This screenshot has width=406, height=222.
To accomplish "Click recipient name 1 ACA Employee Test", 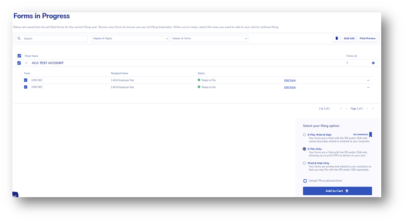I will pyautogui.click(x=122, y=81).
